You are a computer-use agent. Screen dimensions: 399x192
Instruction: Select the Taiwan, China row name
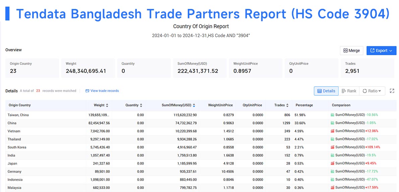[x=18, y=115]
